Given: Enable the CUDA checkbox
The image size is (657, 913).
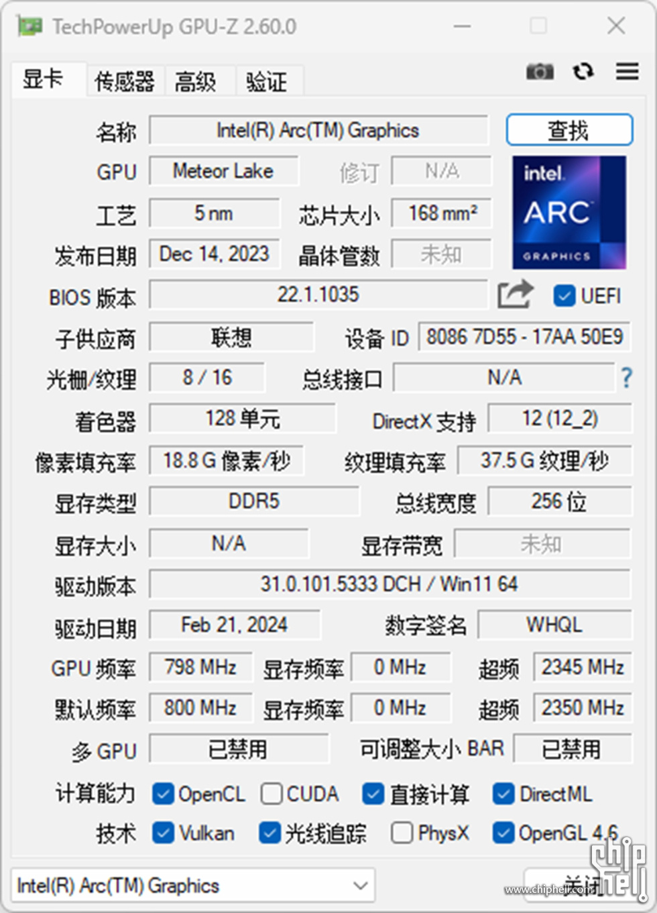Looking at the screenshot, I should (x=272, y=794).
